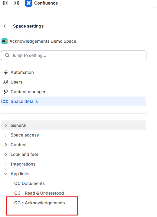Click the Acknowledgements Demo Space avatar icon
157x217 pixels.
[x=5, y=41]
